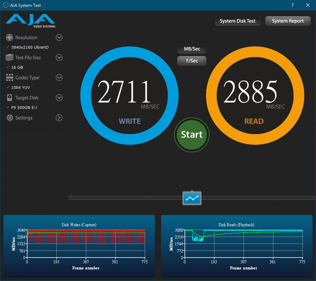
Task: Toggle the graph view chart icon
Action: (x=192, y=198)
